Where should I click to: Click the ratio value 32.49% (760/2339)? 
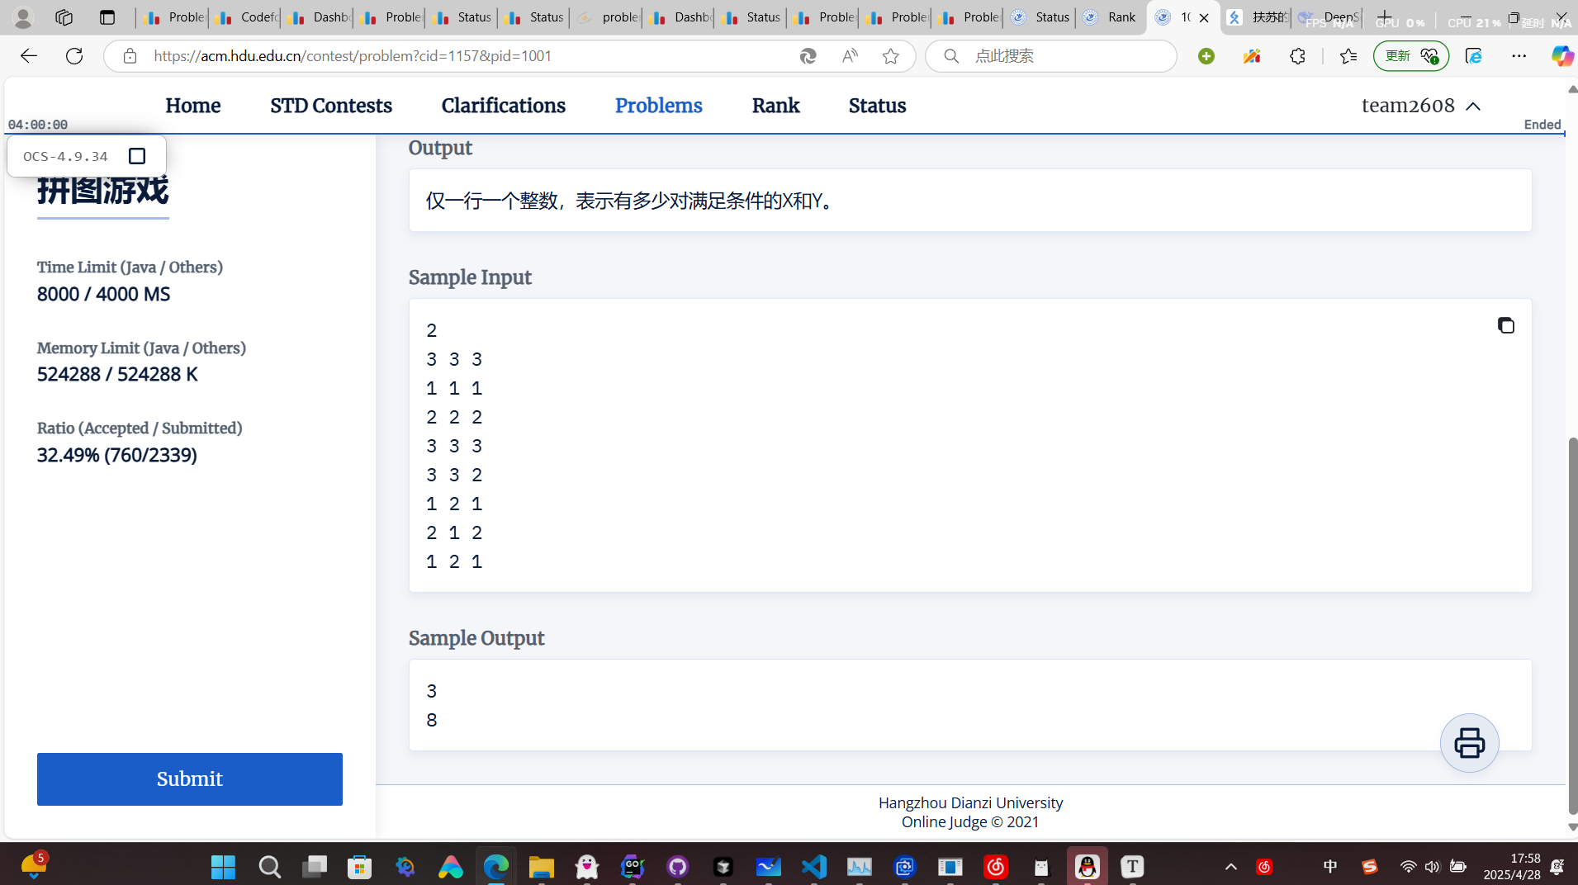(117, 456)
